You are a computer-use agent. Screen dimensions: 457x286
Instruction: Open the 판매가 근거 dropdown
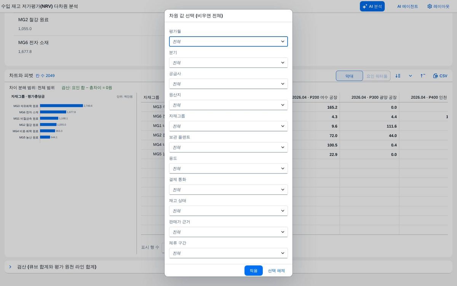(x=228, y=232)
